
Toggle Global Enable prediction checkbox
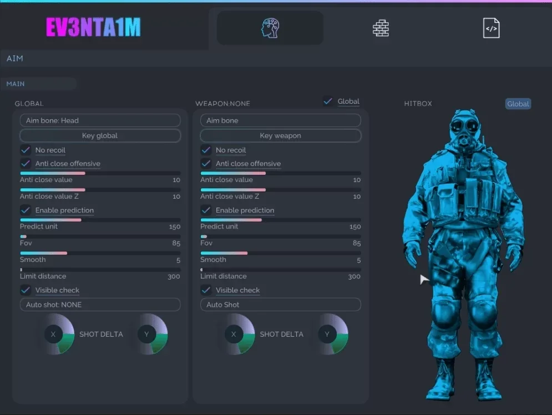[26, 210]
